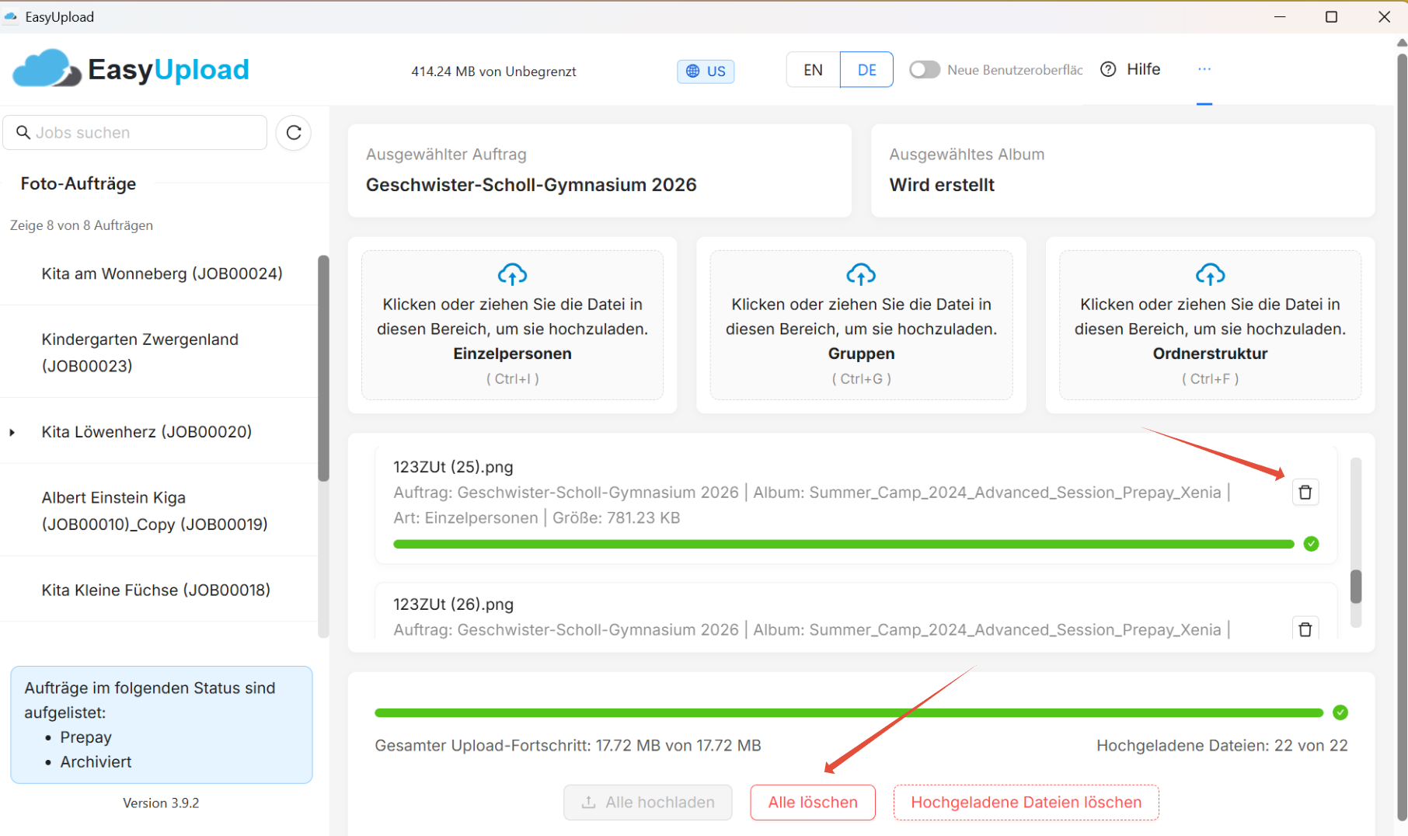Screen dimensions: 1408x836
Task: Close the EasyUpload window
Action: (1384, 17)
